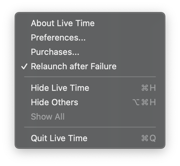The width and height of the screenshot is (180, 166).
Task: Click the ⌘Q shortcut beside Quit Live Time
Action: (149, 138)
